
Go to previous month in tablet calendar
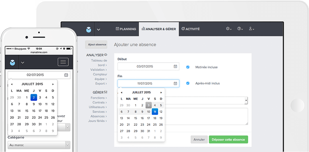tap(122, 93)
